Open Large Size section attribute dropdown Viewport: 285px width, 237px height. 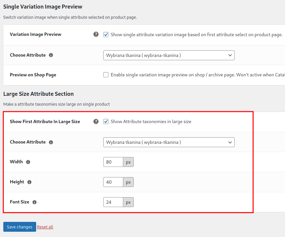169,142
